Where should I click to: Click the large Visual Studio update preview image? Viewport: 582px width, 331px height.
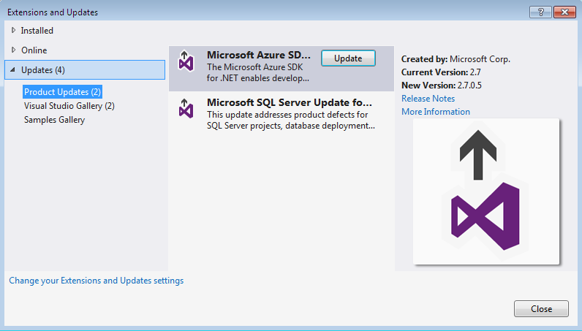(486, 191)
